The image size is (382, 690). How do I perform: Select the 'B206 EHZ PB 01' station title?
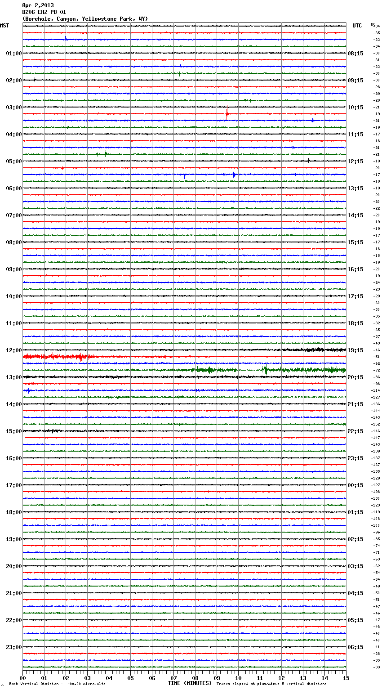click(x=44, y=12)
